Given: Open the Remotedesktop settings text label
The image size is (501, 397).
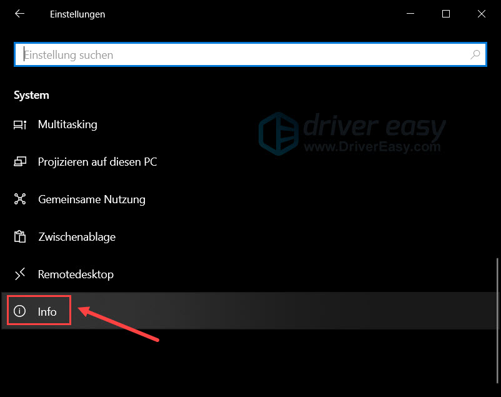Looking at the screenshot, I should pyautogui.click(x=76, y=274).
